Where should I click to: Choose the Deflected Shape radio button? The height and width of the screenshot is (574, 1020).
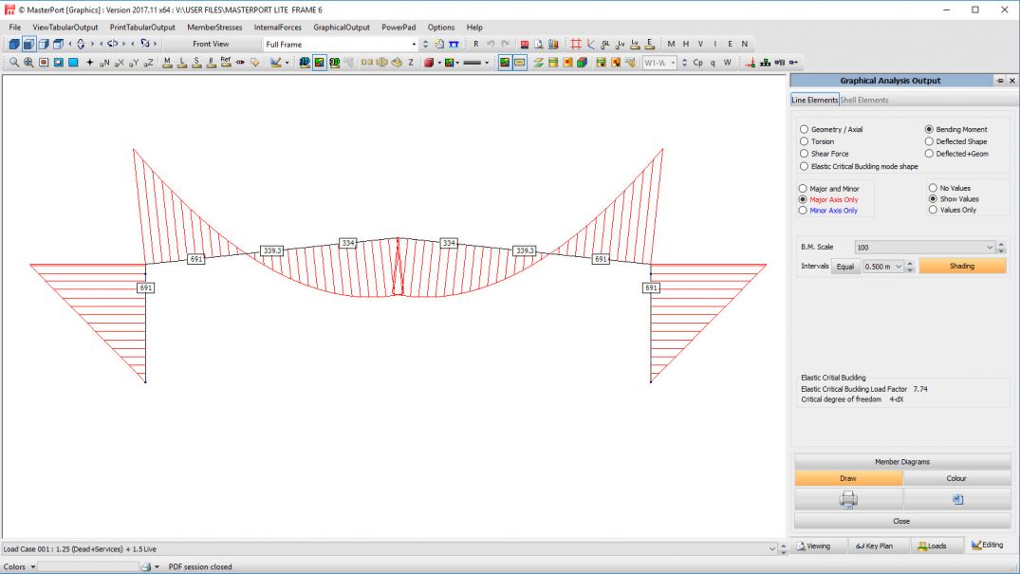pyautogui.click(x=930, y=141)
